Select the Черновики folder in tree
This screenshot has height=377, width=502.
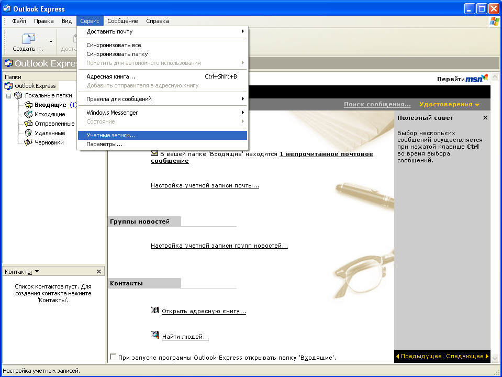coord(49,142)
